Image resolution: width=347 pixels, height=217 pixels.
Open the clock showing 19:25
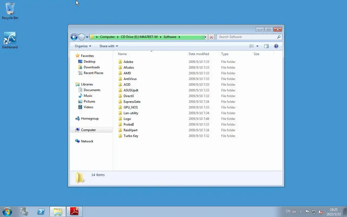[x=334, y=212]
